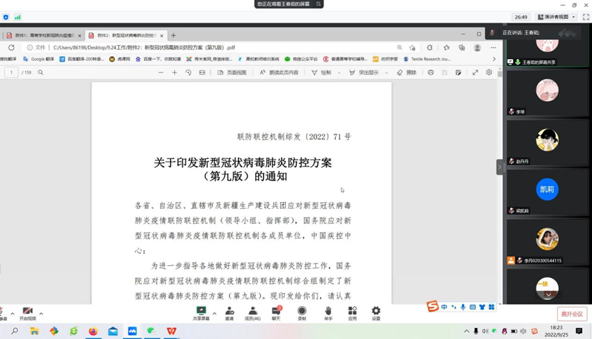Click the 离开会议 leave meeting button

(571, 314)
